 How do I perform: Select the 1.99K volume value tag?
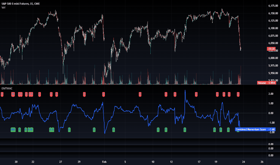(x=271, y=83)
